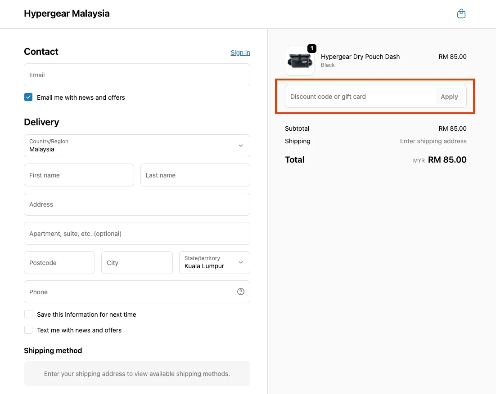Focus the Phone input field
This screenshot has width=496, height=394.
(x=137, y=292)
